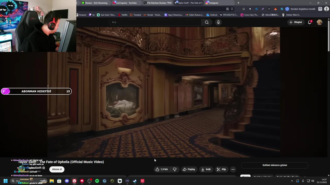Open File Explorer from the taskbar
The height and width of the screenshot is (185, 330).
click(x=52, y=181)
